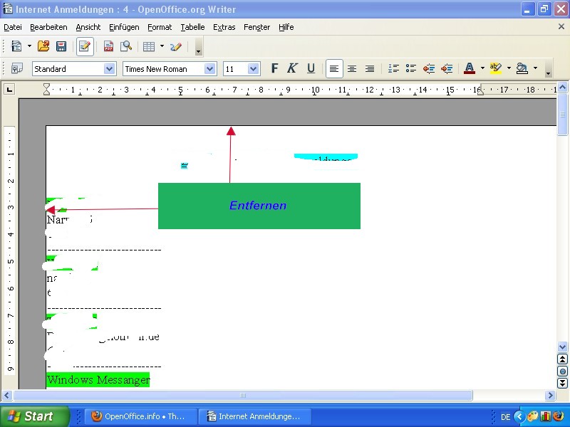Open Page Preview magnifier icon
This screenshot has height=427, width=570.
click(x=126, y=46)
